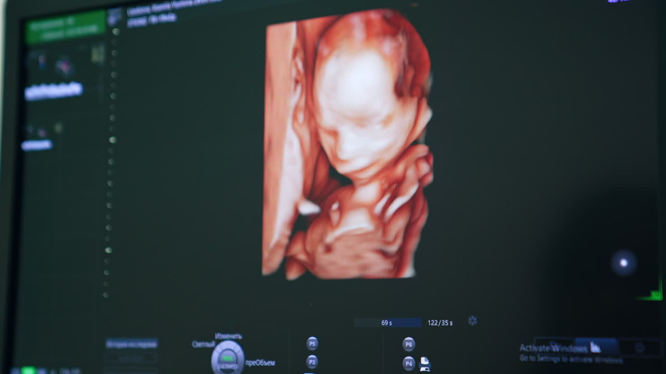The width and height of the screenshot is (666, 374).
Task: Select 'преОбъем' on the round dial
Action: pos(260,363)
